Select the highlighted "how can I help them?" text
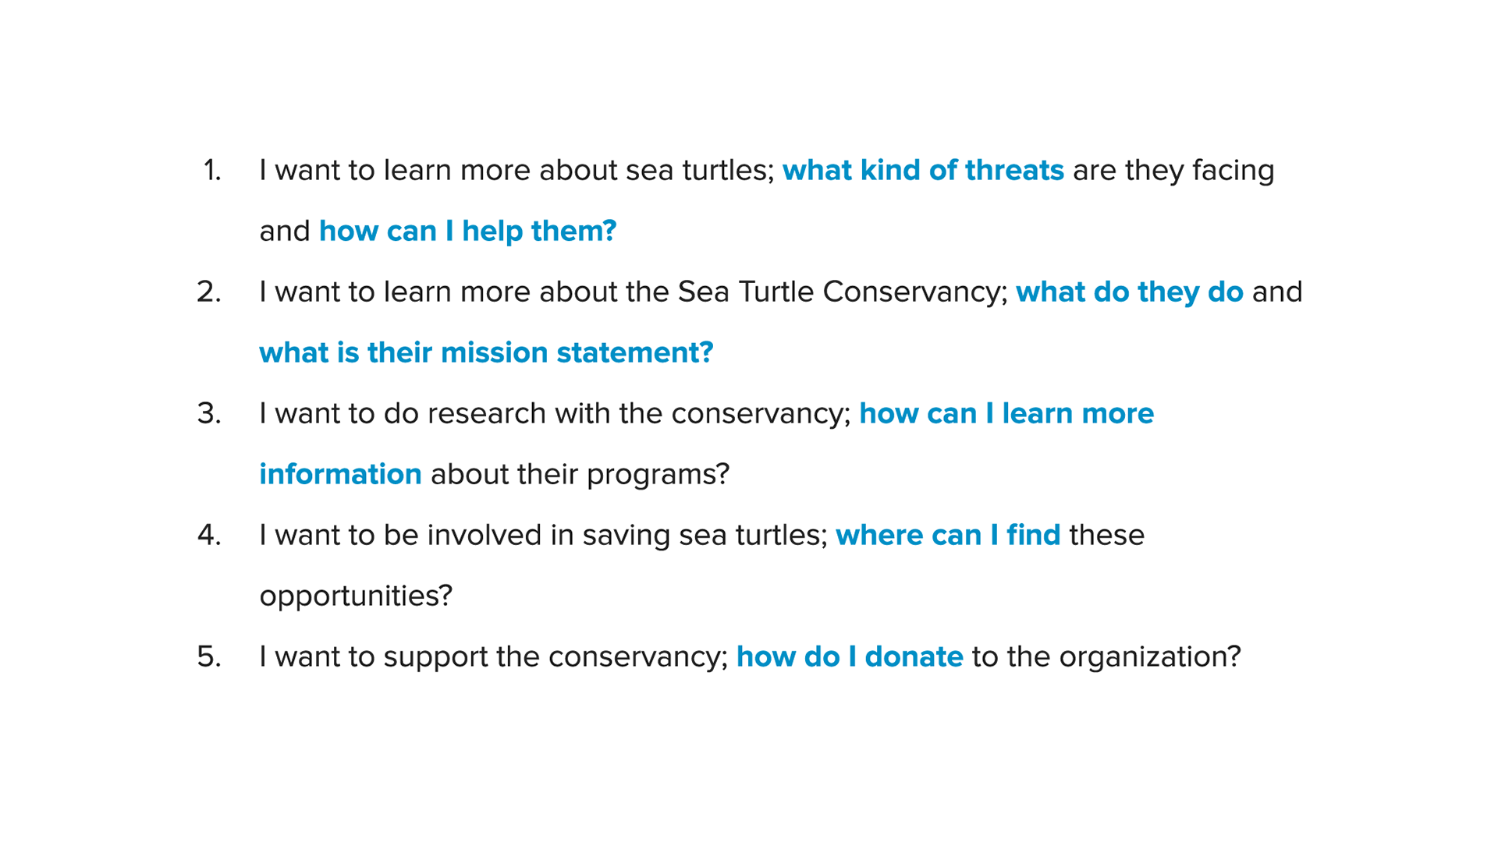Viewport: 1498px width, 842px height. pyautogui.click(x=467, y=232)
